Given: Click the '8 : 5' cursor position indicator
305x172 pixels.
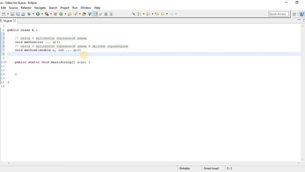Looking at the screenshot, I should 229,168.
